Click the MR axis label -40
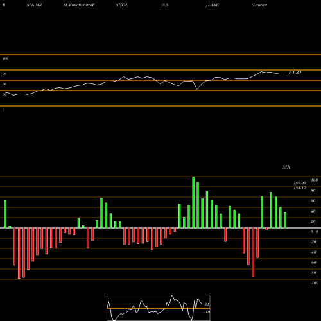 point(313,252)
